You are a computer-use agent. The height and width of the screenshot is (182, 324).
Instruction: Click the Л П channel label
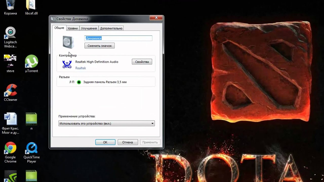click(x=72, y=82)
